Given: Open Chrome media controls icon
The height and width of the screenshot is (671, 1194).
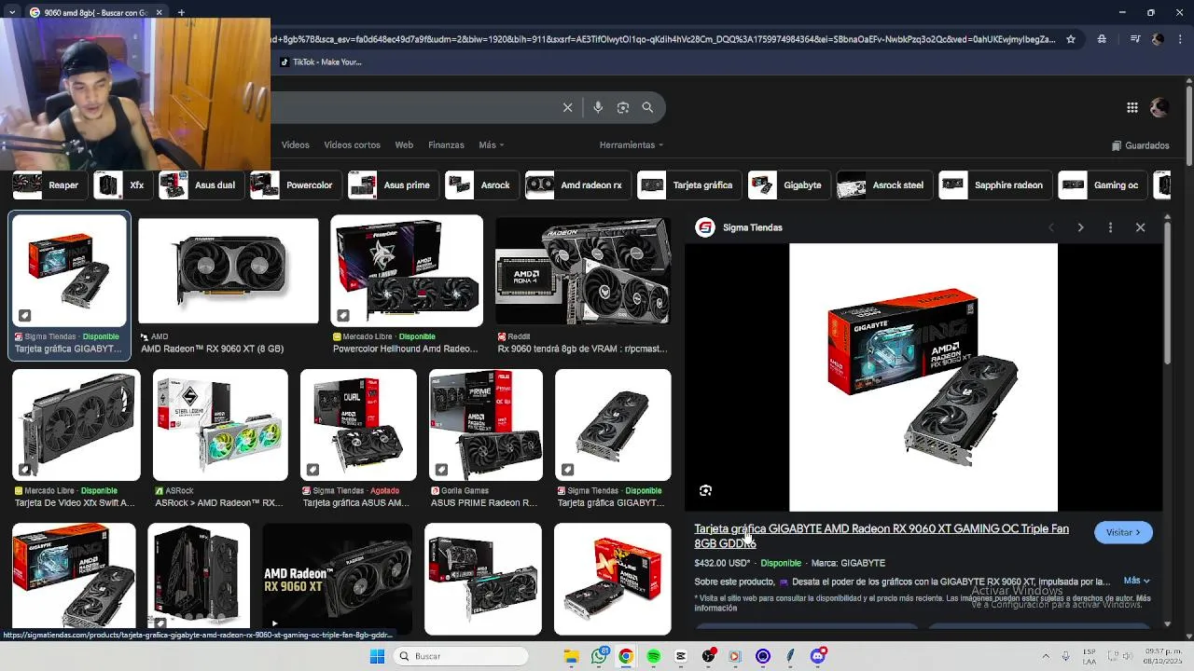Looking at the screenshot, I should click(1135, 39).
